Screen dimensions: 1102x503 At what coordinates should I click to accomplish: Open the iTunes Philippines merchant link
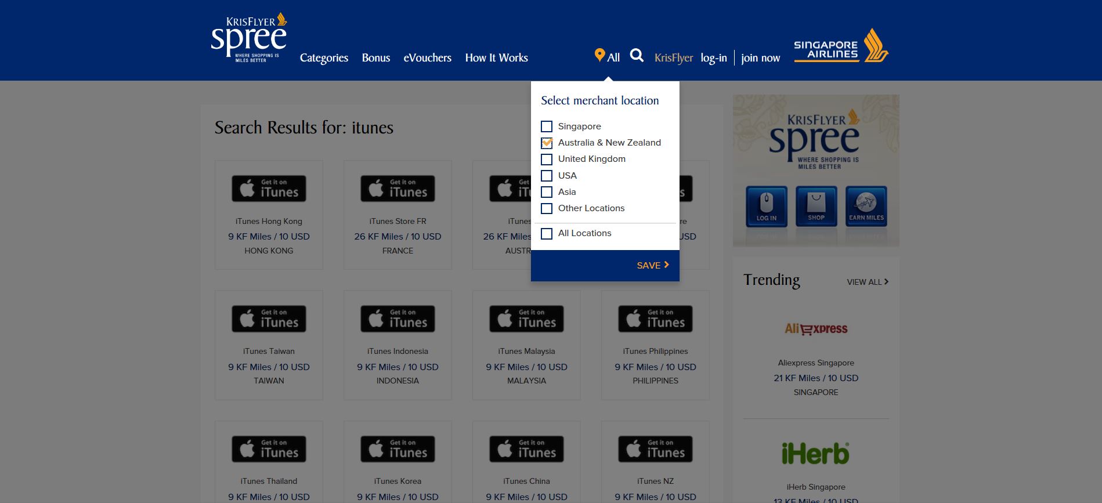[x=655, y=351]
